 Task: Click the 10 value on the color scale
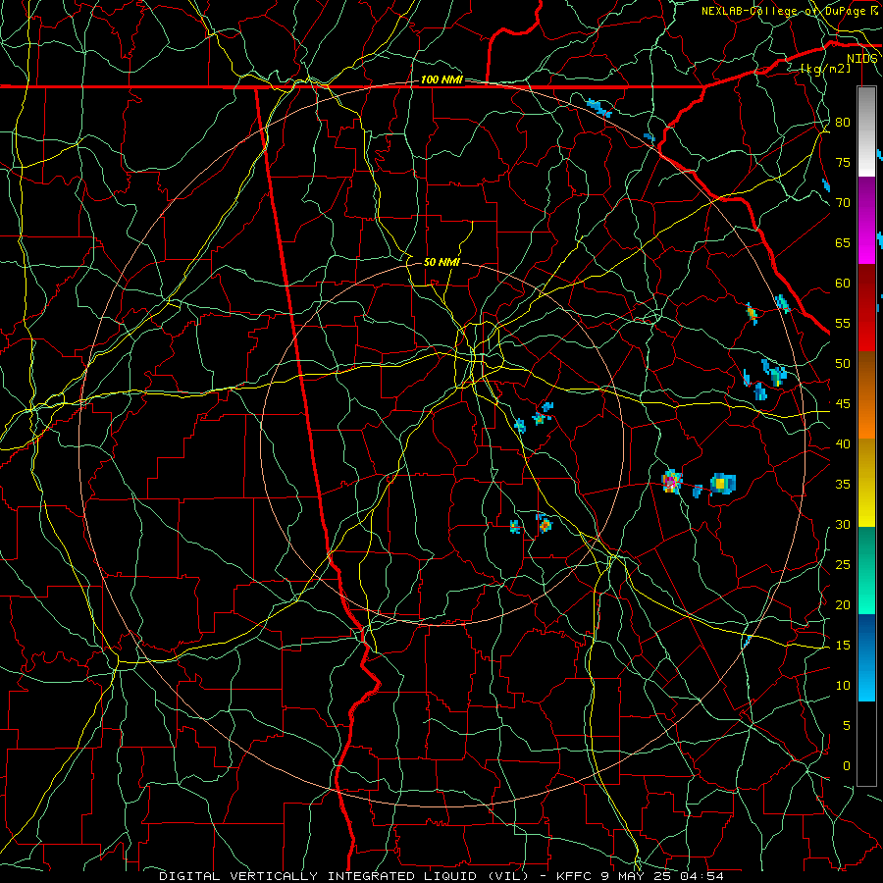point(843,686)
